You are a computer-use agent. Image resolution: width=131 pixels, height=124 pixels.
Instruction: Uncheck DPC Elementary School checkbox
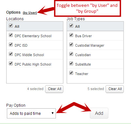click(x=11, y=35)
